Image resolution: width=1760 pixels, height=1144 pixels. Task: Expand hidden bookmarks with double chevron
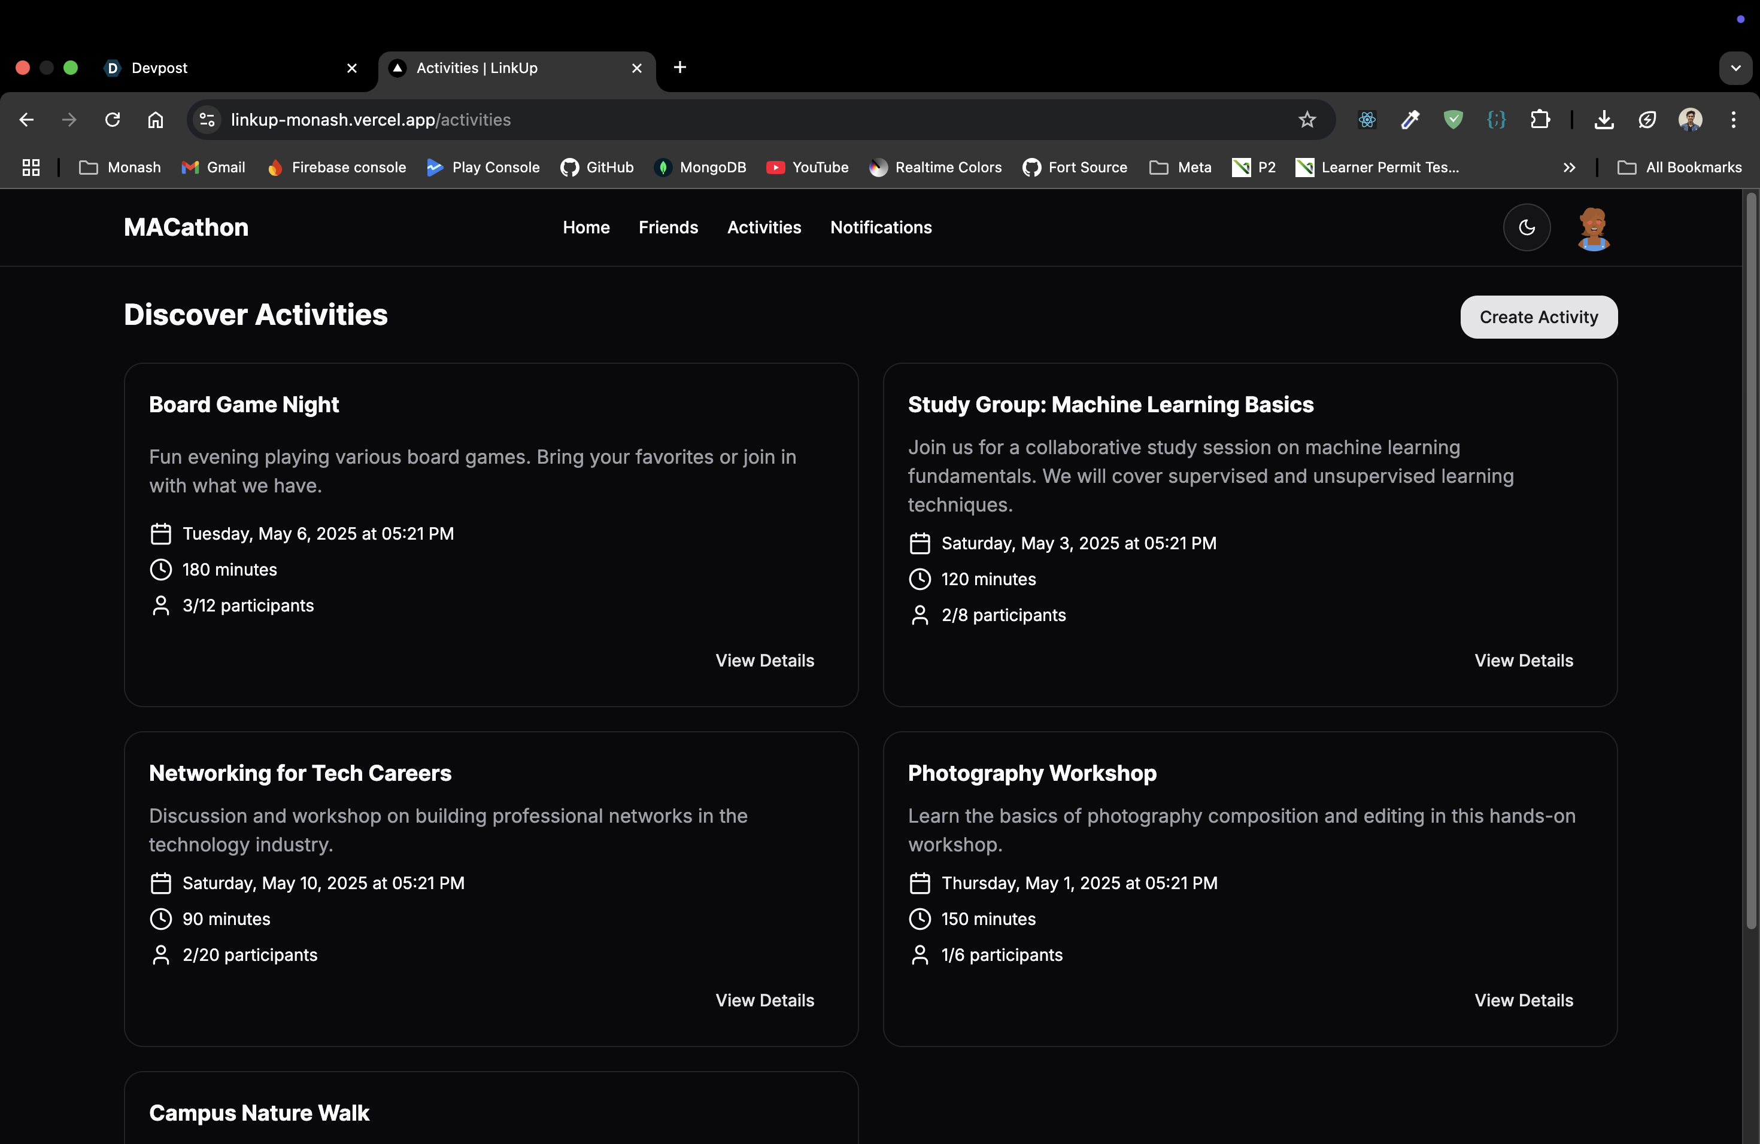pyautogui.click(x=1569, y=168)
